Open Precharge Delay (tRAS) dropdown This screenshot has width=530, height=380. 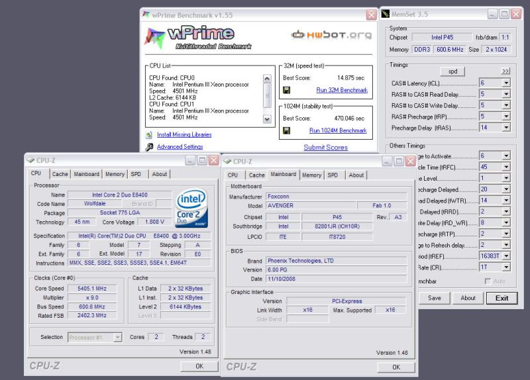pos(506,127)
